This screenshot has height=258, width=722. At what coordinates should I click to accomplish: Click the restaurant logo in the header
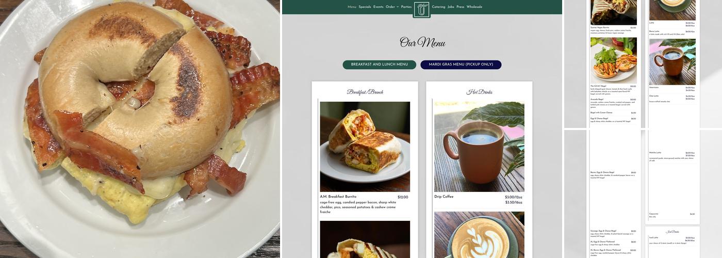(x=421, y=9)
